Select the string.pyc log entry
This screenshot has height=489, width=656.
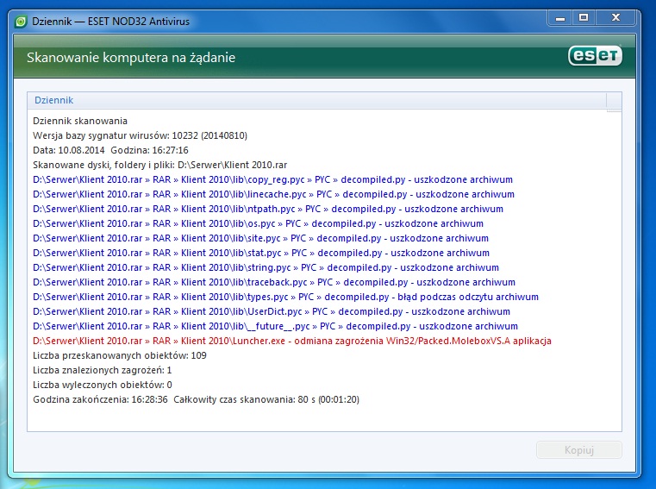point(266,267)
